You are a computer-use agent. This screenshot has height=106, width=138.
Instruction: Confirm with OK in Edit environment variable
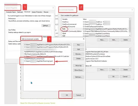pos(67,95)
